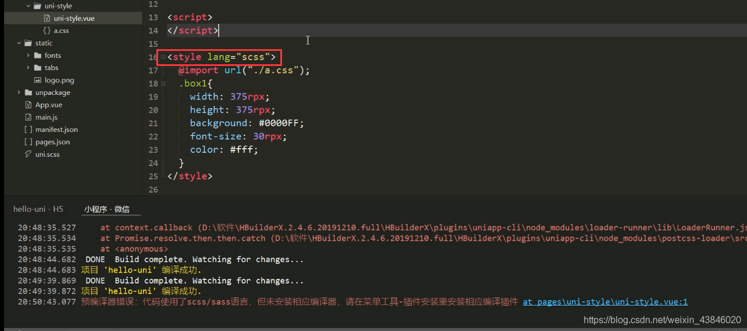Expand the unpackage folder chevron
The height and width of the screenshot is (331, 747).
click(x=19, y=93)
